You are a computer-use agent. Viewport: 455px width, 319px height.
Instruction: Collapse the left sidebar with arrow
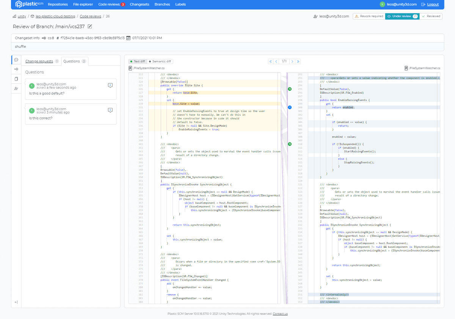click(x=16, y=302)
